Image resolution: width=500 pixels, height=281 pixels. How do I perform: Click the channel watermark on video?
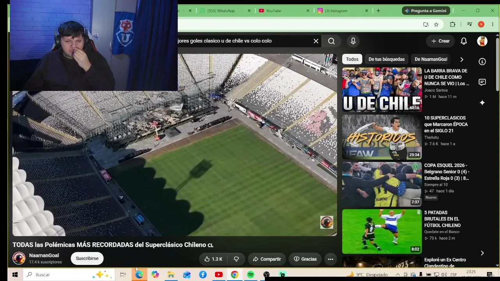click(327, 222)
